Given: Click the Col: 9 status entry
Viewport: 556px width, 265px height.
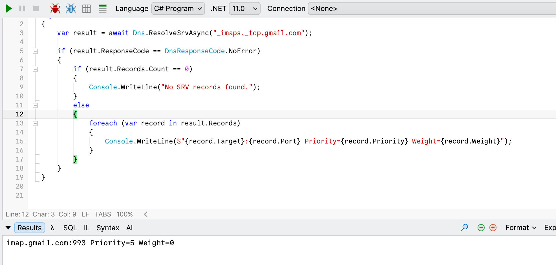Looking at the screenshot, I should coord(67,214).
